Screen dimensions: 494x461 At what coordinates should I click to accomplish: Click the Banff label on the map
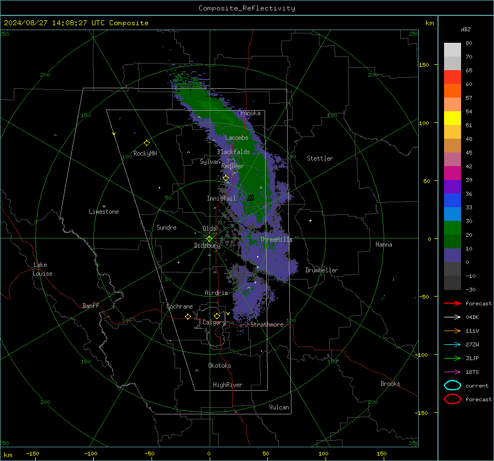pyautogui.click(x=91, y=306)
